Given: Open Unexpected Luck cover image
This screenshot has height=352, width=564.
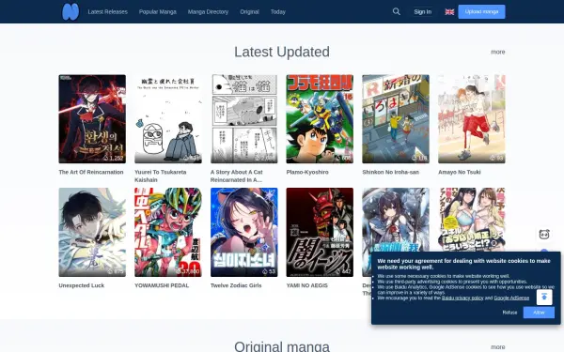Looking at the screenshot, I should click(x=92, y=232).
